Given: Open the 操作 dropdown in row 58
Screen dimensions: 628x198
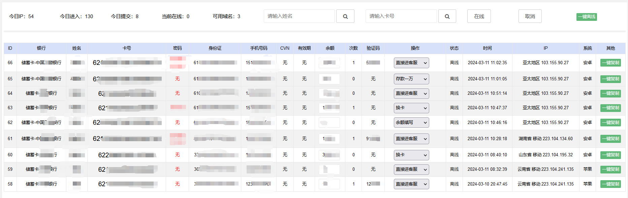Looking at the screenshot, I should coord(411,184).
